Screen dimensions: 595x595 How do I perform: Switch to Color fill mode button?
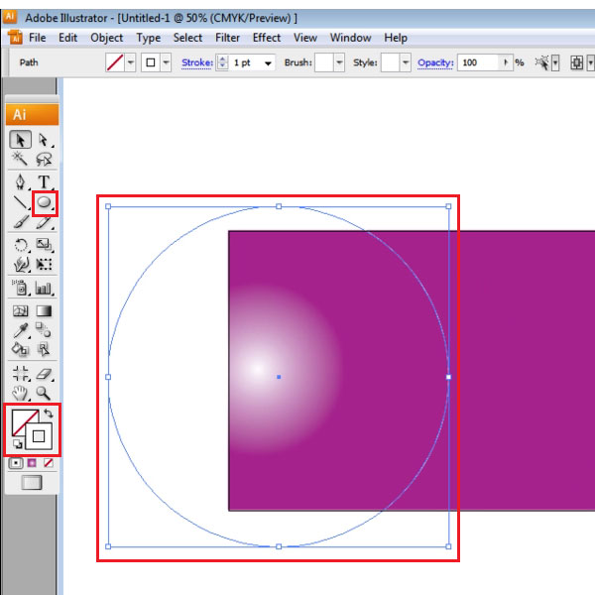click(x=16, y=463)
